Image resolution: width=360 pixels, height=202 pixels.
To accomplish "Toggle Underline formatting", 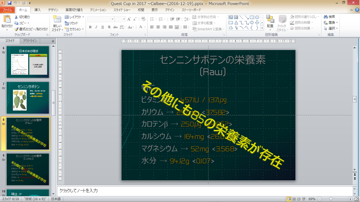I will tap(102, 27).
